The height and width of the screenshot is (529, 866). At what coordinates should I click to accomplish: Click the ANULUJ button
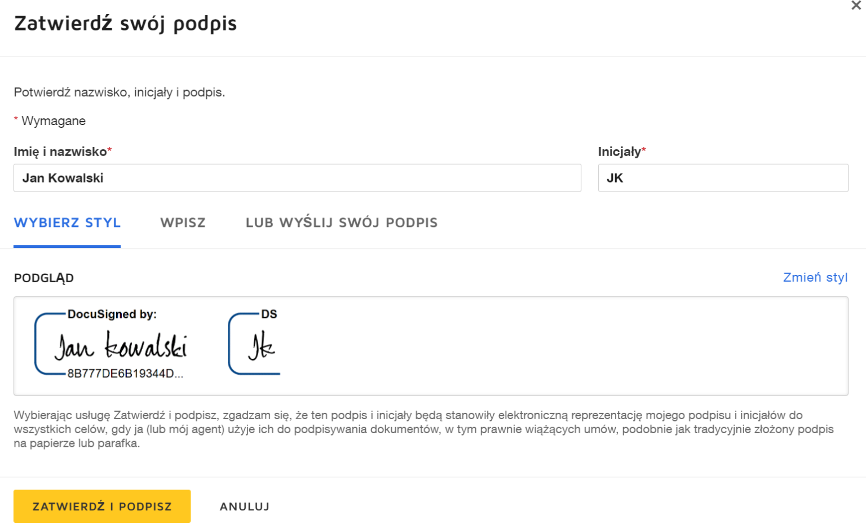pos(244,506)
